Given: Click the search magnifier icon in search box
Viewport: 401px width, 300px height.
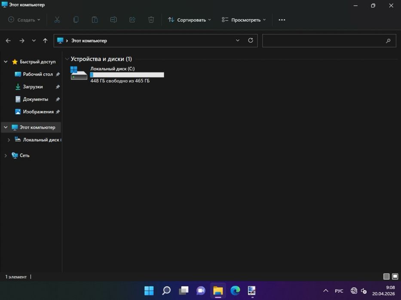Looking at the screenshot, I should [x=388, y=41].
